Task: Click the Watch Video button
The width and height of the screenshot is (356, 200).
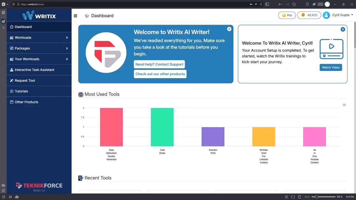Action: [331, 67]
